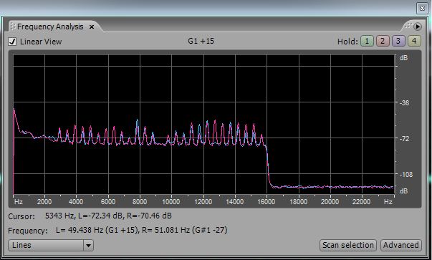Click the Scan selection button

(x=348, y=245)
